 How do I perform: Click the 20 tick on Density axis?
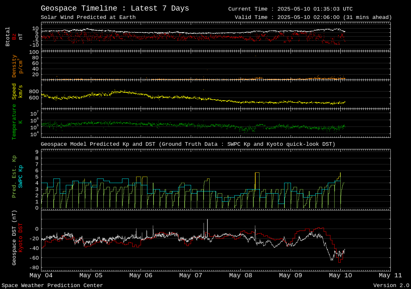point(36,74)
